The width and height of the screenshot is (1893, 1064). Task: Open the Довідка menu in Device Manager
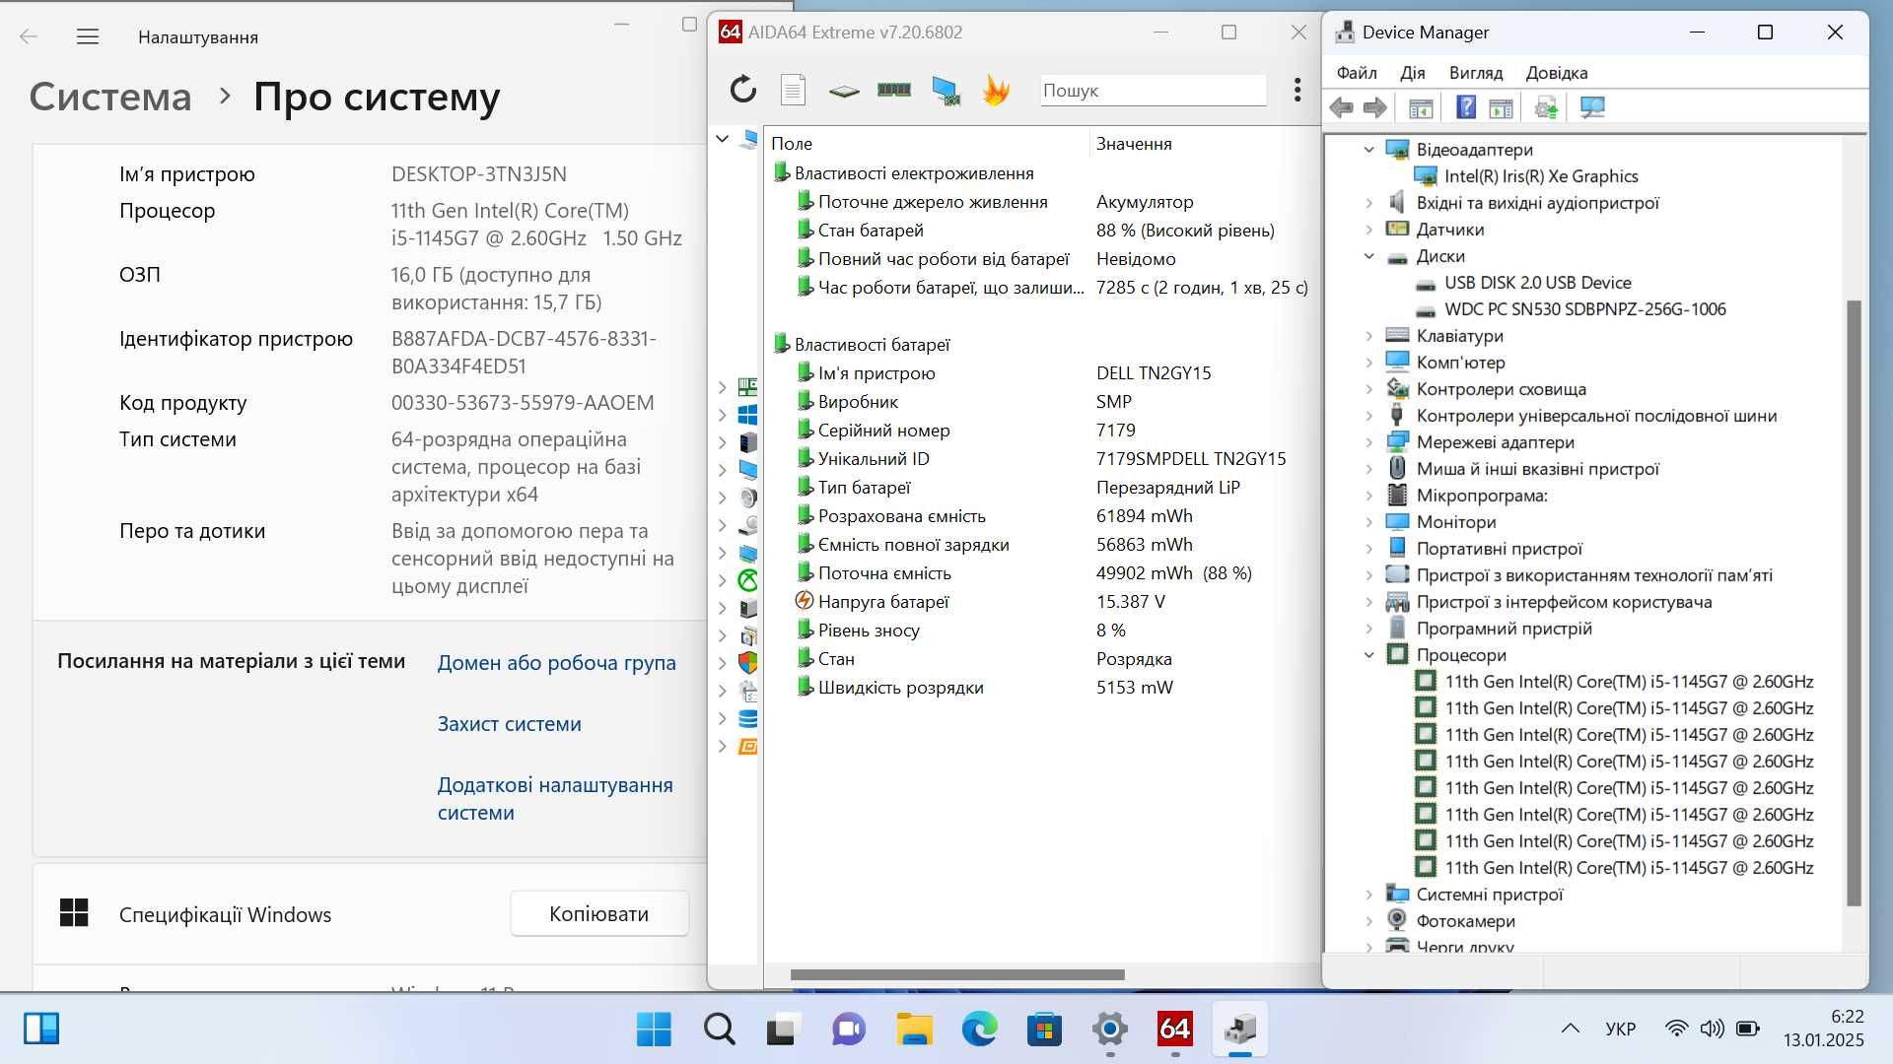[x=1557, y=73]
